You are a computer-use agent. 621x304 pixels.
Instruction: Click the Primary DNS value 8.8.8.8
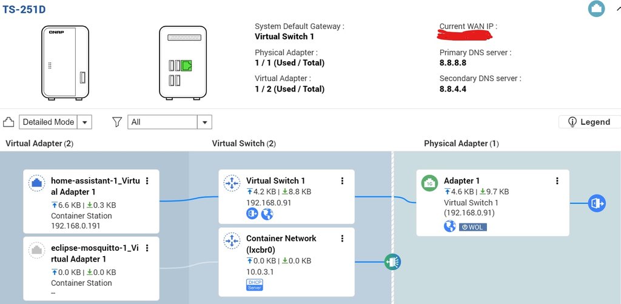click(x=453, y=63)
